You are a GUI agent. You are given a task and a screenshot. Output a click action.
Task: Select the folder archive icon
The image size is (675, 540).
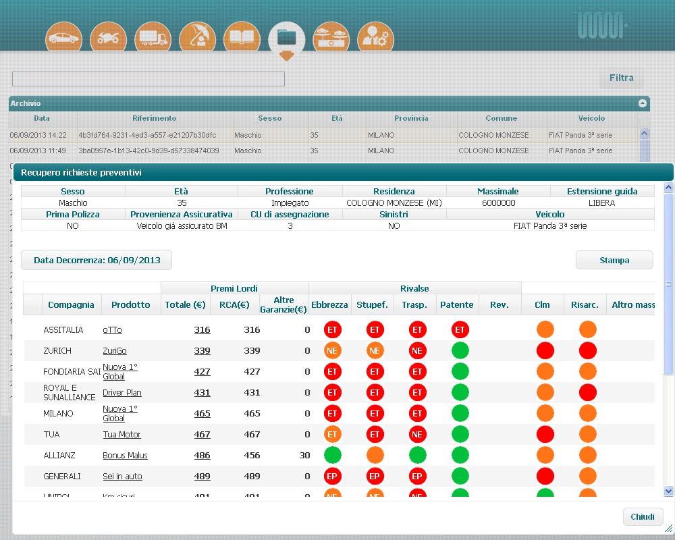(x=287, y=39)
